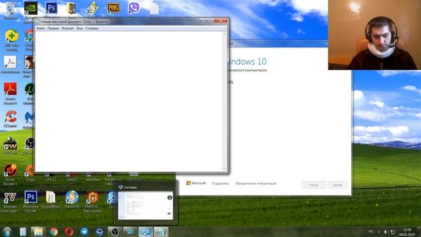421x237 pixels.
Task: Open the Fallout 4 desktop icon
Action: point(72,199)
